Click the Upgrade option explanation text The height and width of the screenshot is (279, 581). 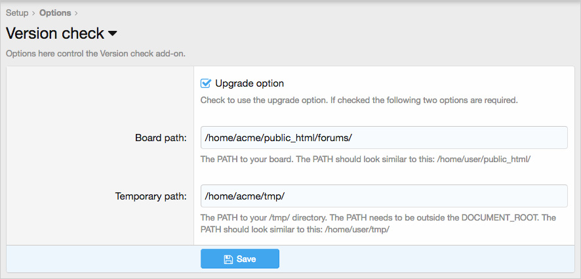point(359,100)
